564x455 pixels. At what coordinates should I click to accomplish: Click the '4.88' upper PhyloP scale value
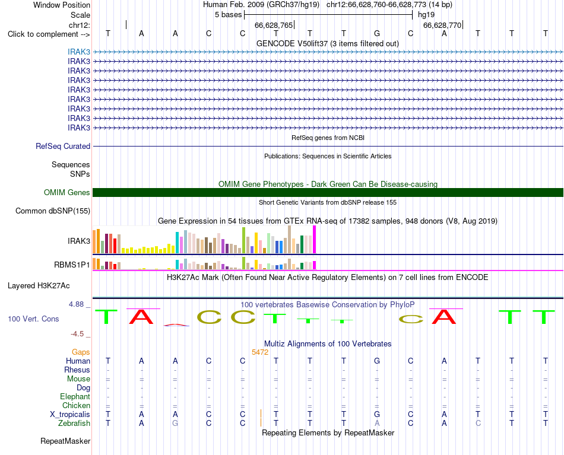[76, 304]
